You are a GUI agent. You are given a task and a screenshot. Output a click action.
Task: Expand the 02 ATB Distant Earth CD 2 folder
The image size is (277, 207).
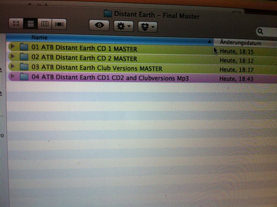tap(13, 57)
